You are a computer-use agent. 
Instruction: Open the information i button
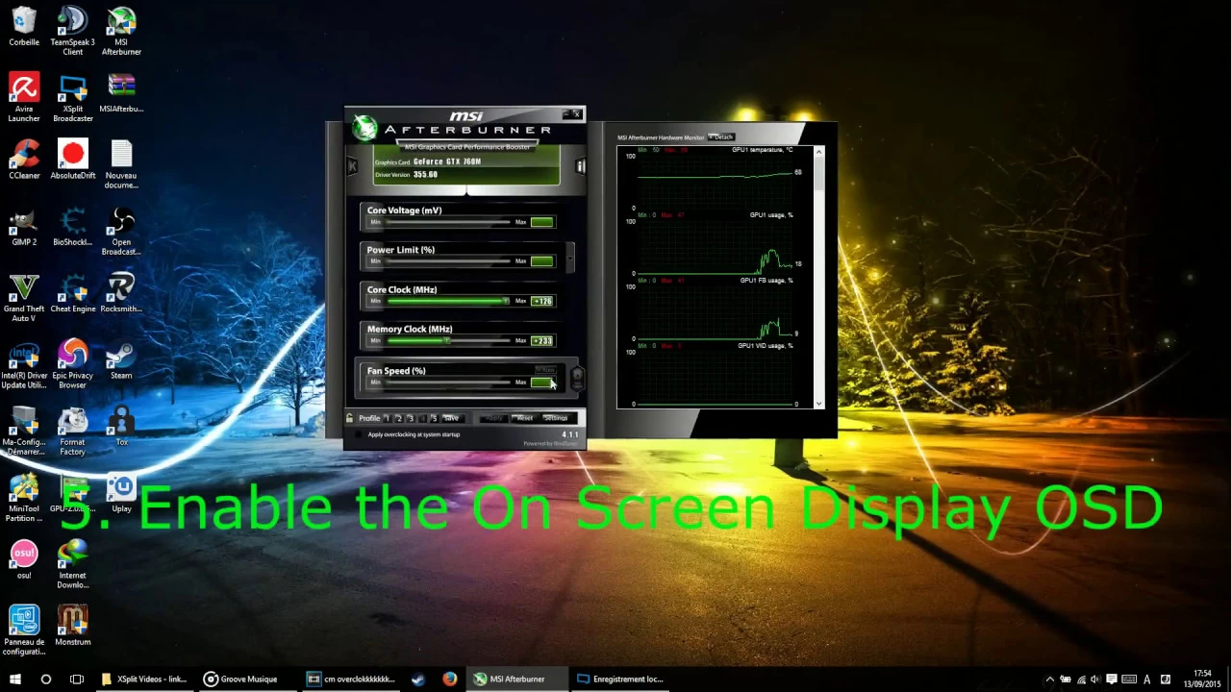point(580,166)
